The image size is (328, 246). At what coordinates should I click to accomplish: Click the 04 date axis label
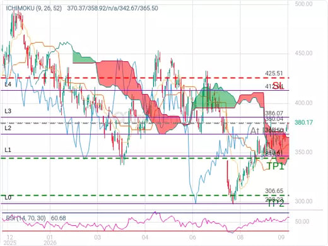click(x=145, y=237)
